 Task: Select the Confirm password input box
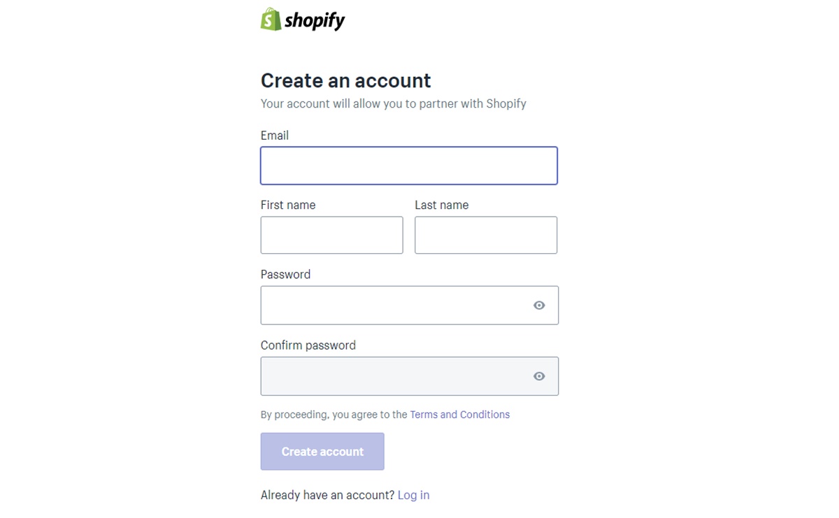tap(410, 376)
